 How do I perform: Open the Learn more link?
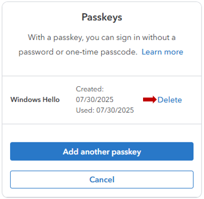[162, 52]
